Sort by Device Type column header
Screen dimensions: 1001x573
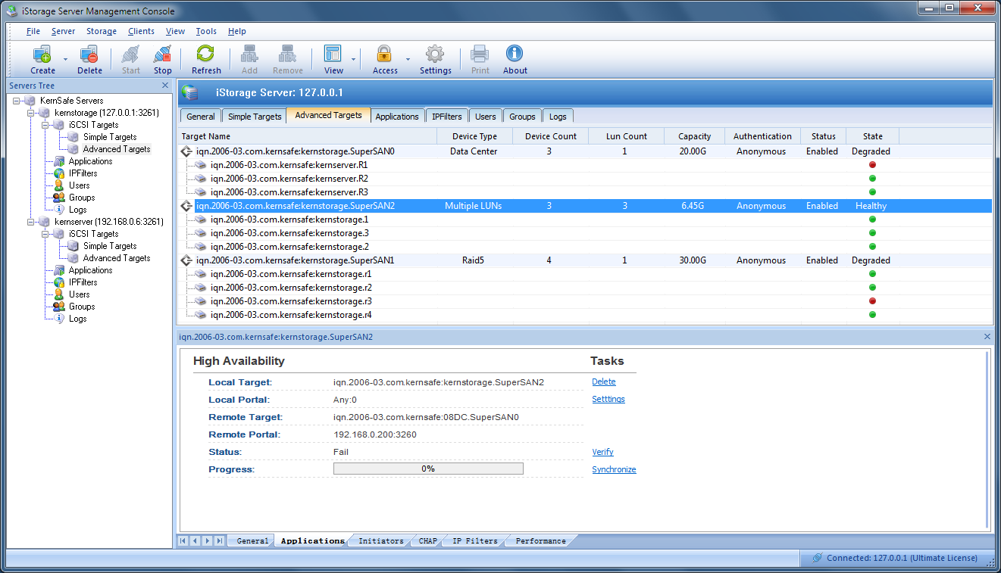(474, 136)
